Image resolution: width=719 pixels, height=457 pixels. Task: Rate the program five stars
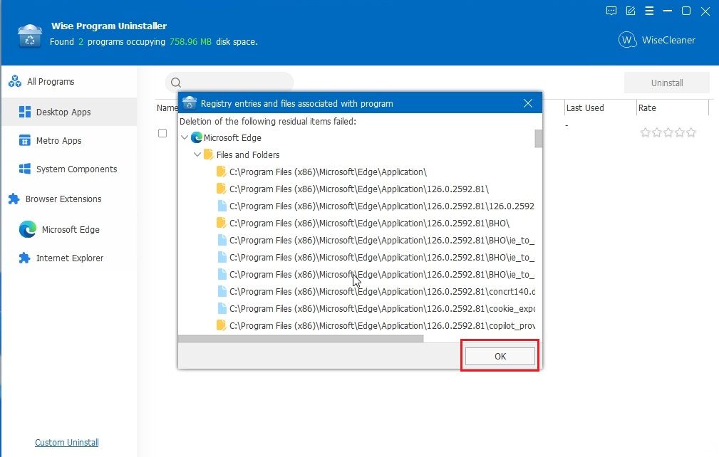coord(691,132)
